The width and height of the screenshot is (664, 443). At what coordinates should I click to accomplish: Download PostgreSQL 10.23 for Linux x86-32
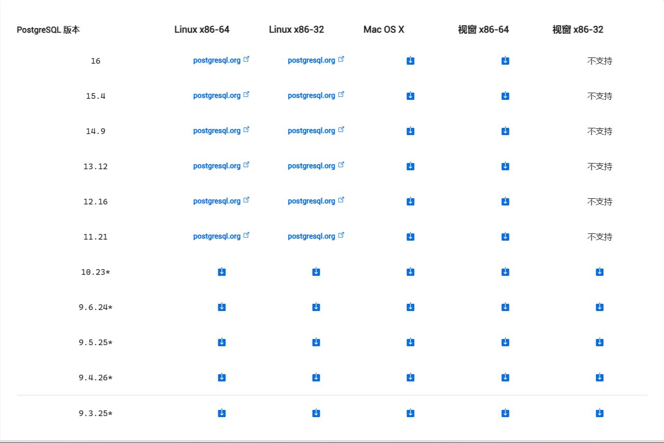click(x=316, y=272)
